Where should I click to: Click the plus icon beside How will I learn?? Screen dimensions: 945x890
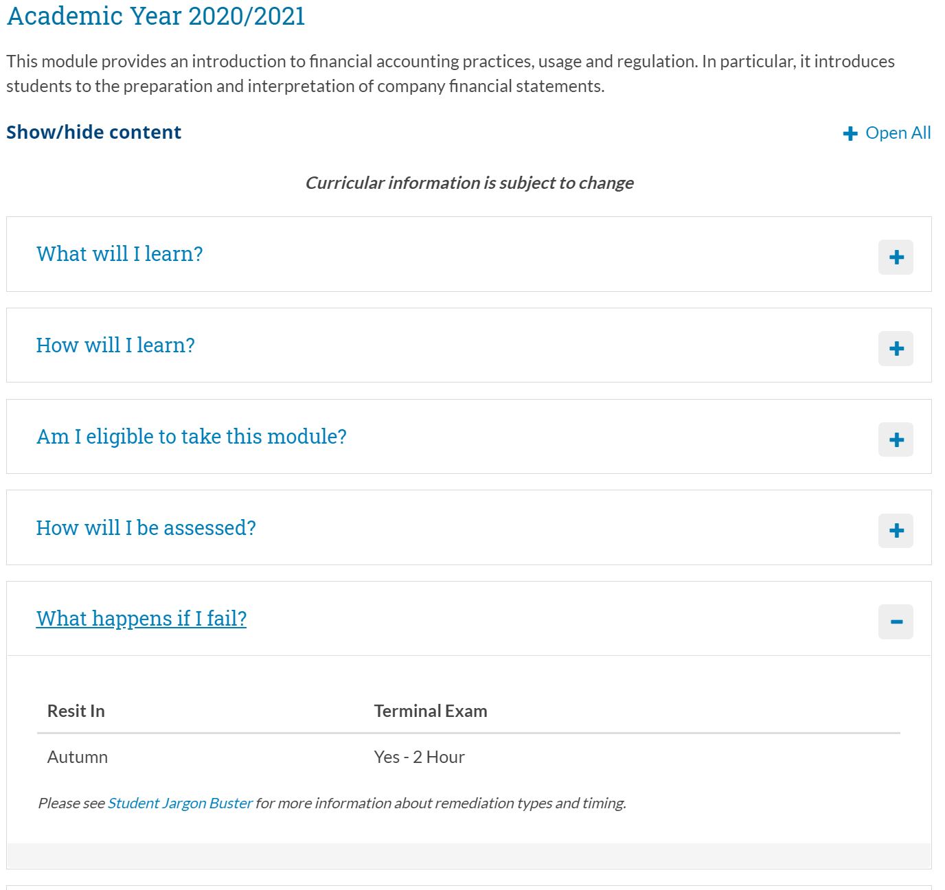click(896, 348)
